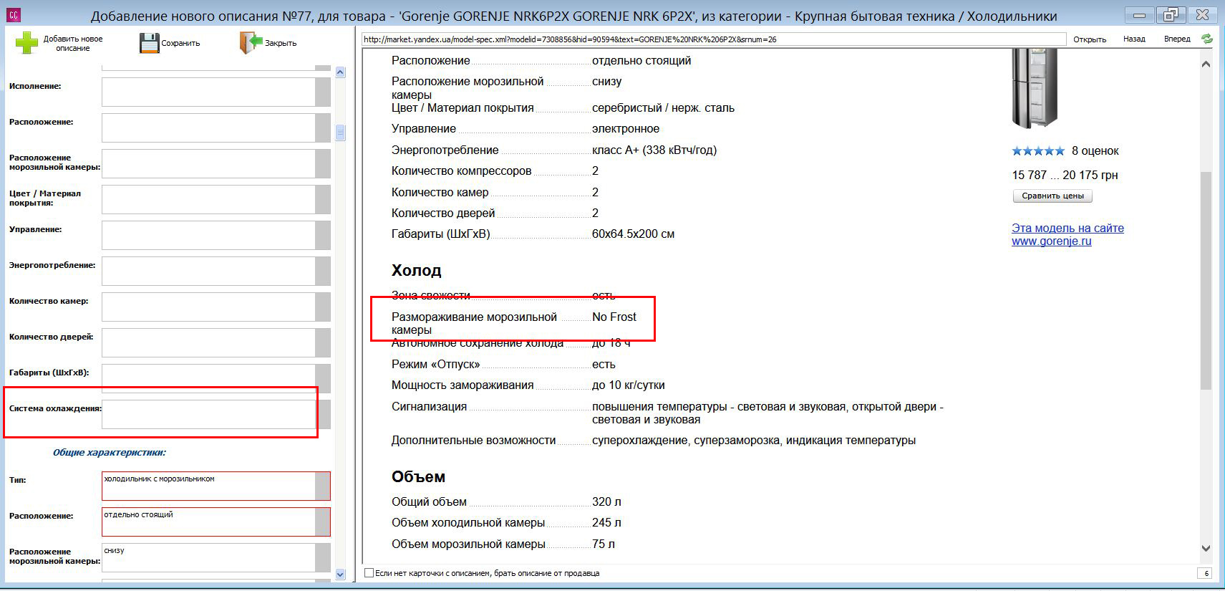Click the web page vertical scrollbar thumb
This screenshot has height=591, width=1225.
coord(1206,280)
